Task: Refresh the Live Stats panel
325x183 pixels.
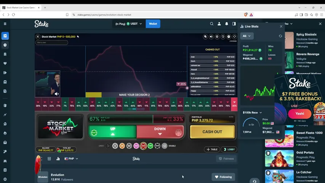Action: pyautogui.click(x=280, y=36)
